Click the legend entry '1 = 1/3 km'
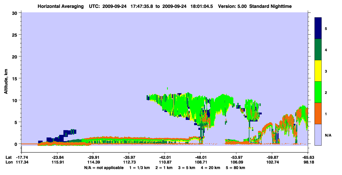This screenshot has height=175, width=342. coord(139,168)
